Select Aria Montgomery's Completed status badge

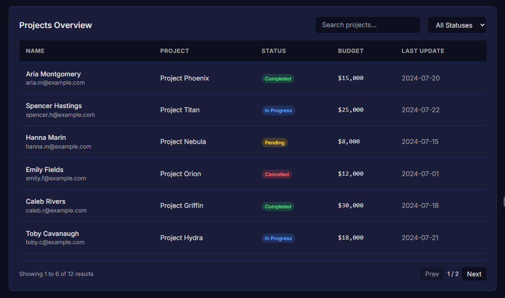click(x=278, y=79)
